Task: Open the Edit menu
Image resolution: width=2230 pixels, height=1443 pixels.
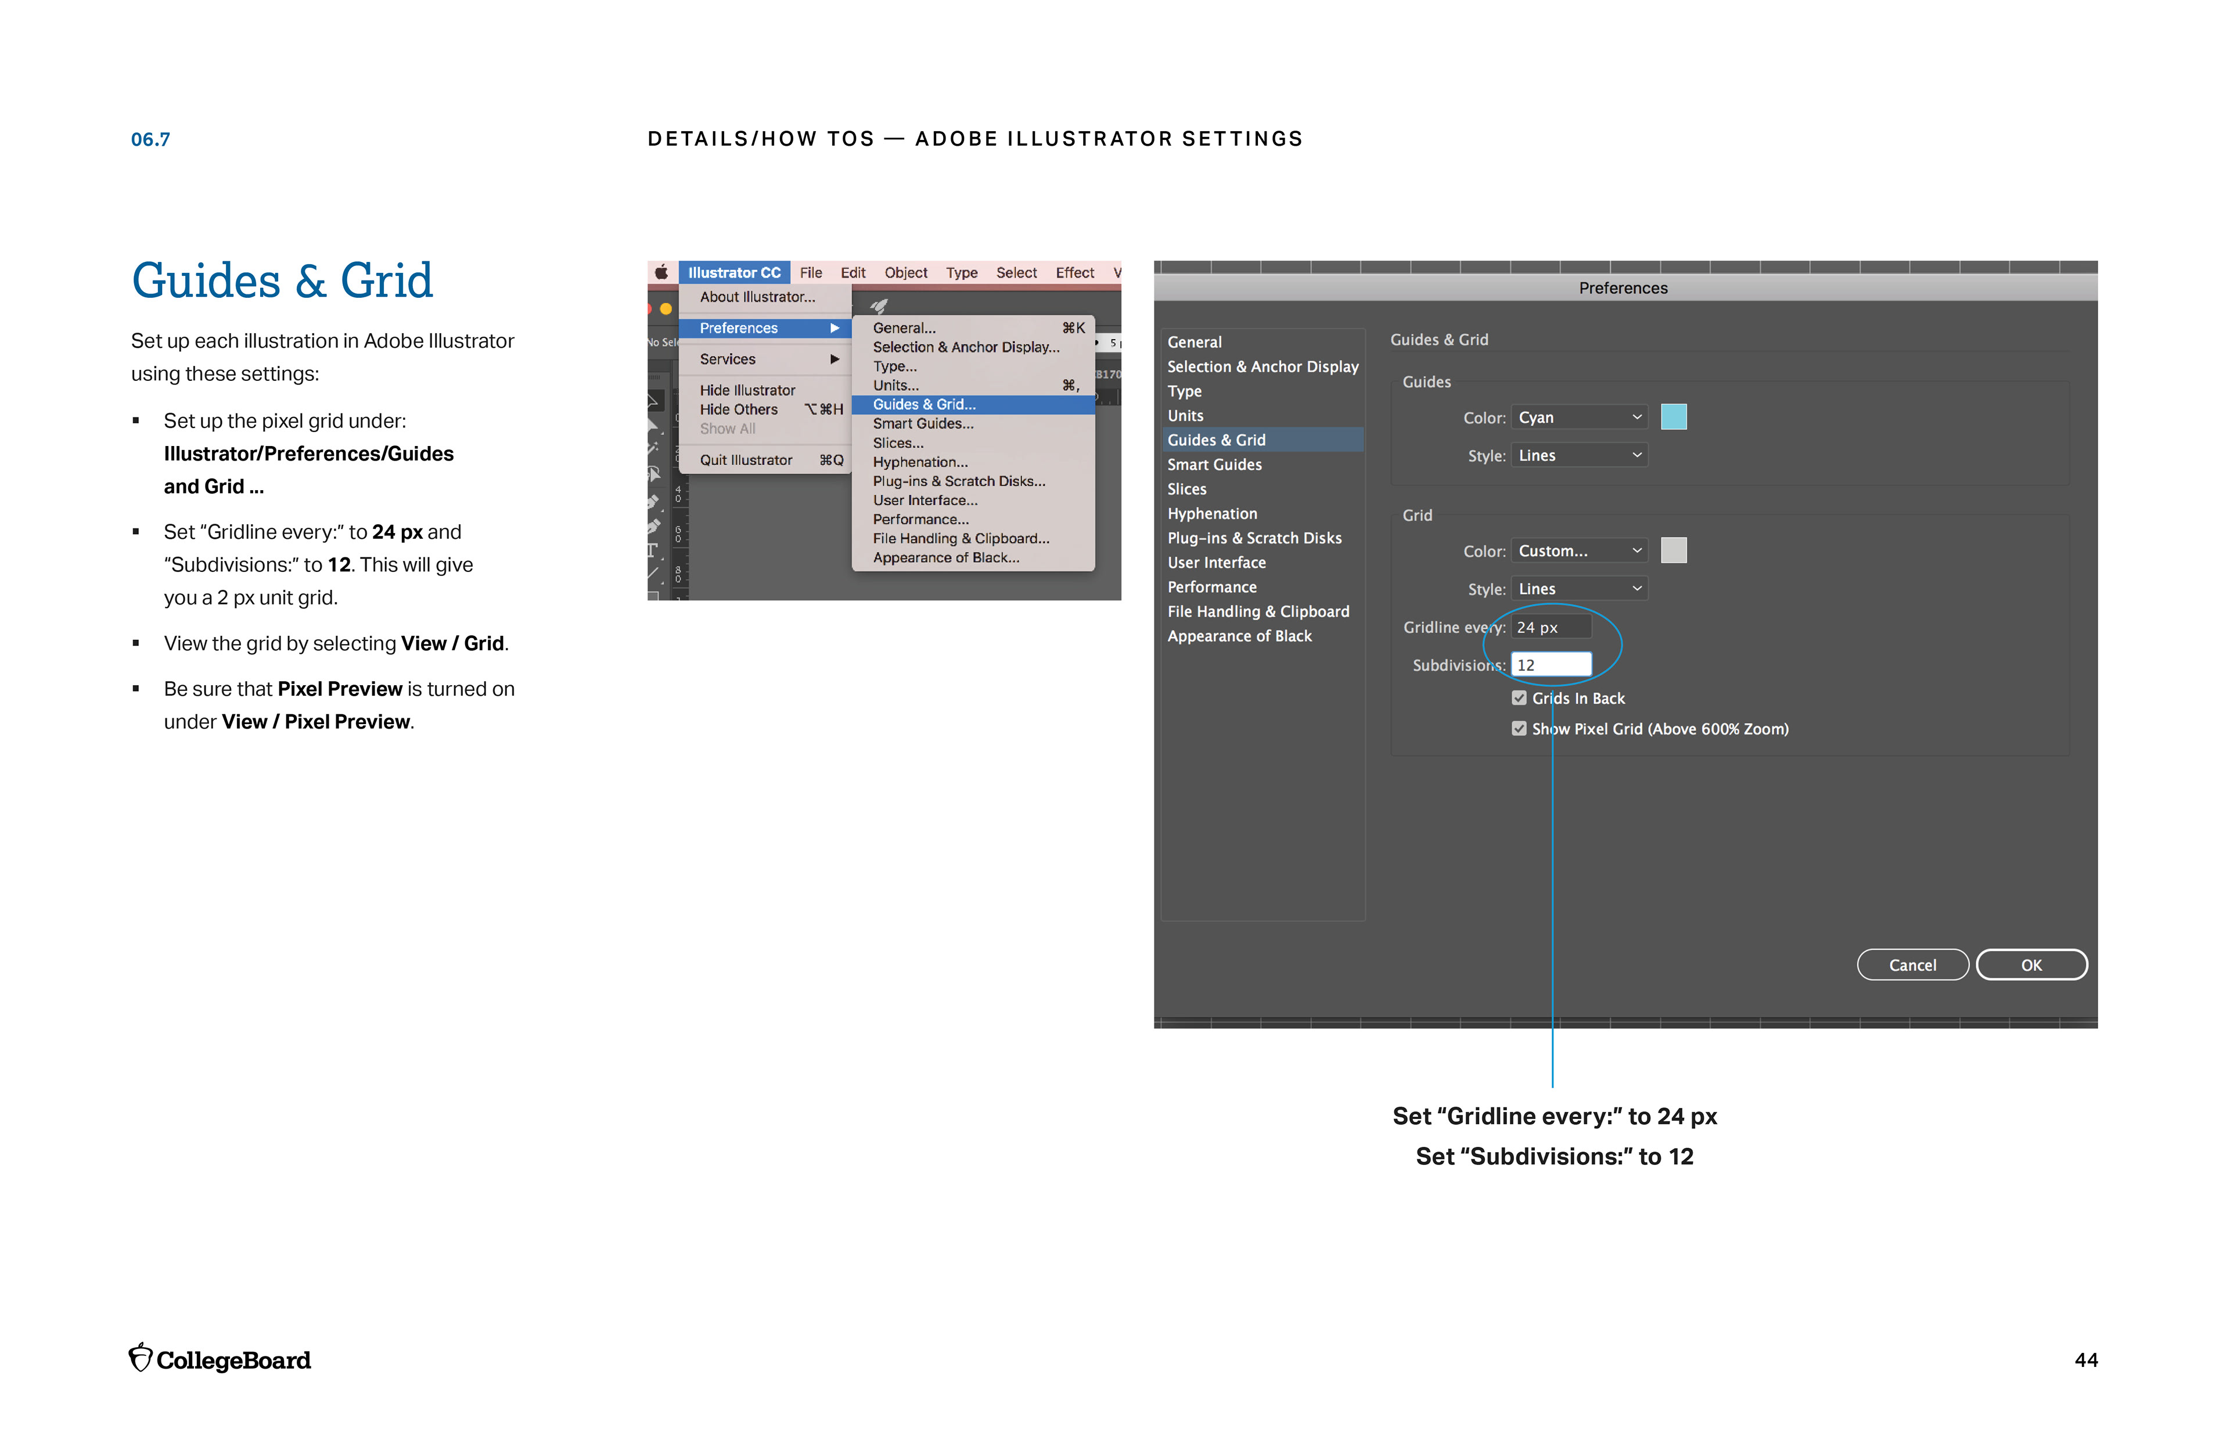Action: [853, 273]
